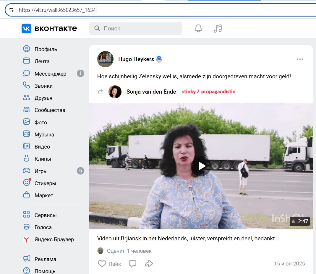This screenshot has width=316, height=274.
Task: Click the VK logo icon
Action: tap(26, 28)
